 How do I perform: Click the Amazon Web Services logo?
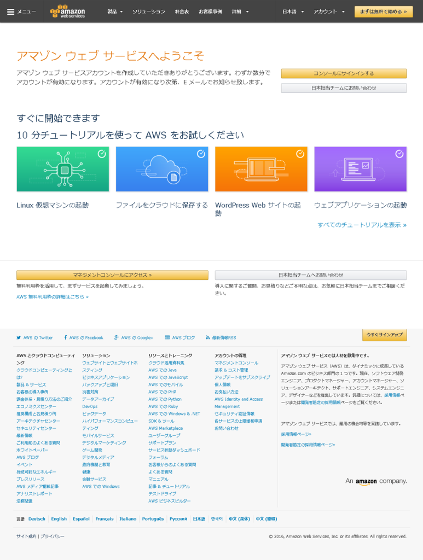pos(67,11)
